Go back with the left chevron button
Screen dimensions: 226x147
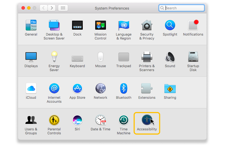(44, 8)
